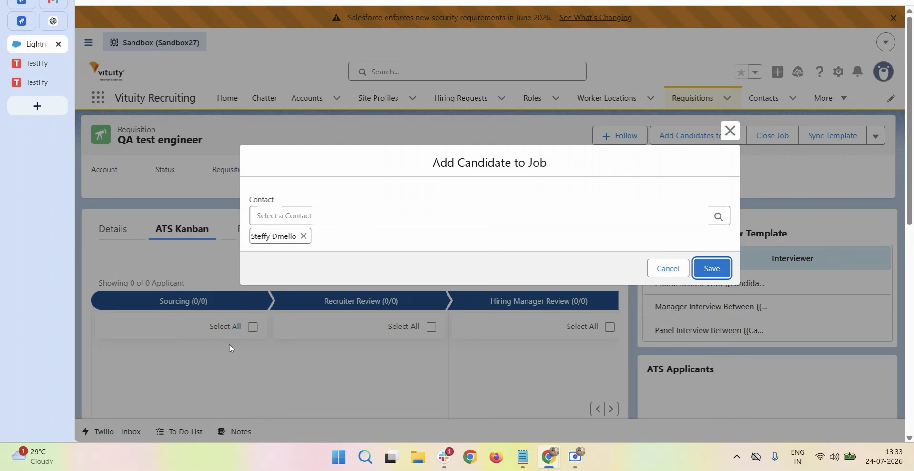Viewport: 914px width, 471px height.
Task: Open the Notes utility item
Action: 234,432
